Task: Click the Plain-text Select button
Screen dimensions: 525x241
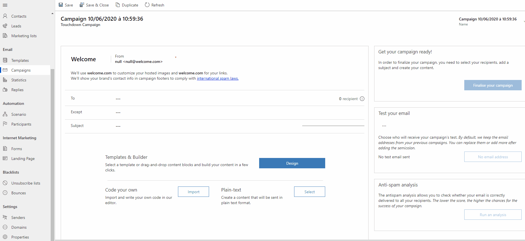Action: pos(310,192)
